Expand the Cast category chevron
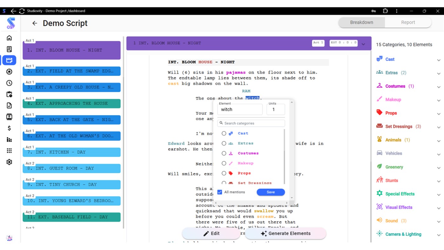The height and width of the screenshot is (250, 444). (x=439, y=60)
